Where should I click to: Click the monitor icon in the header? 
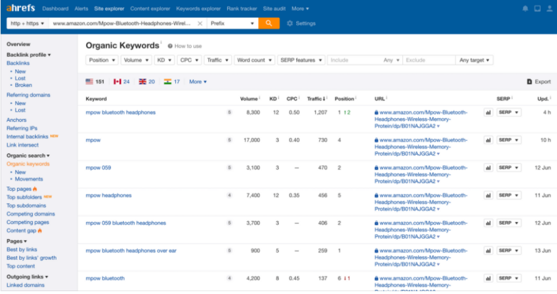[537, 8]
